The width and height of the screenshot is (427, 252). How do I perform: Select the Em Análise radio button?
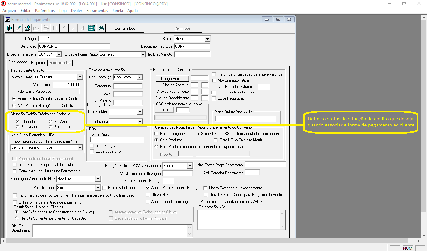[x=50, y=122]
